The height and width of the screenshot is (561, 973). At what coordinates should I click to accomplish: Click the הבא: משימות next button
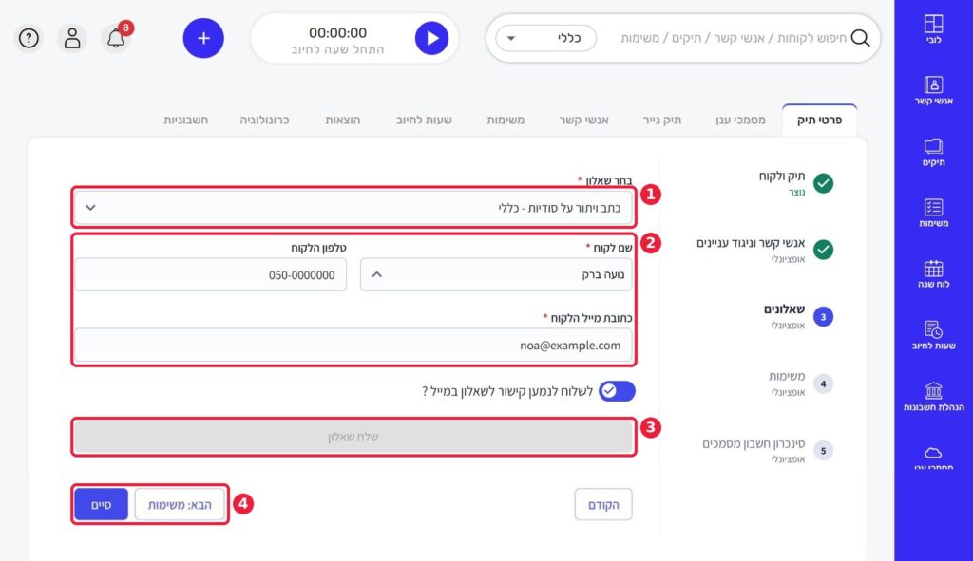tap(180, 505)
